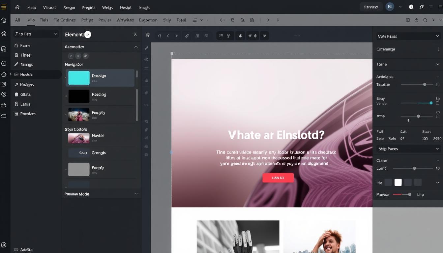Open the user avatar in the top bar
The image size is (443, 253).
click(x=390, y=7)
